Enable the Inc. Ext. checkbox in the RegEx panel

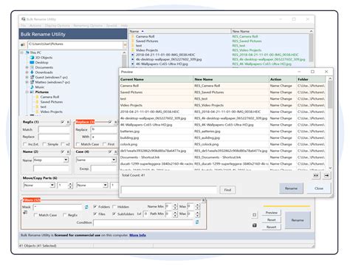tap(24, 144)
